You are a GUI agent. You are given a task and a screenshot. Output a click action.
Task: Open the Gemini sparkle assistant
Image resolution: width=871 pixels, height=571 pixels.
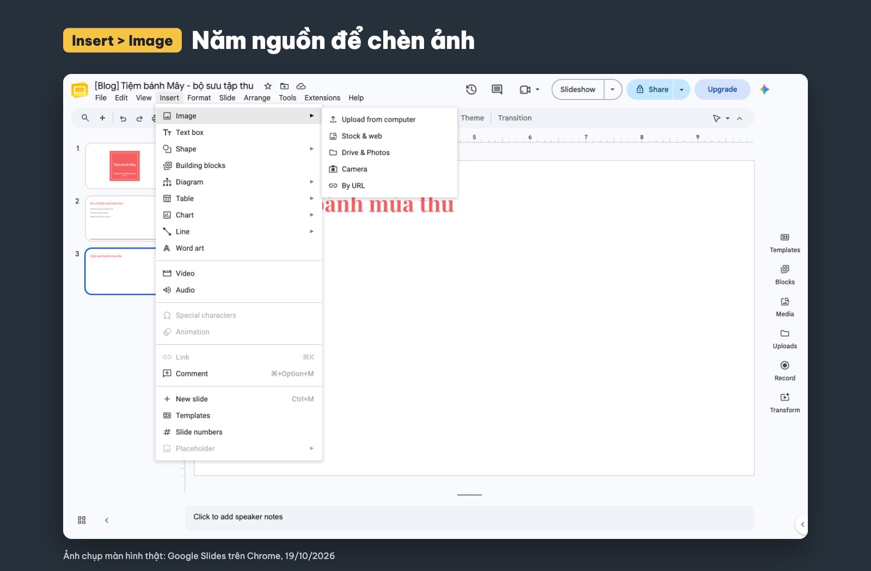[x=764, y=90]
